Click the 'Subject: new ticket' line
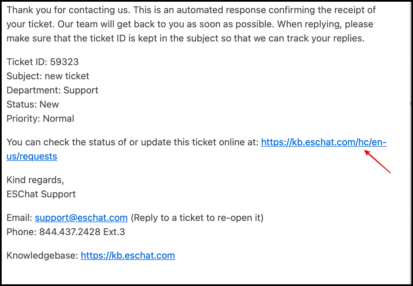The image size is (413, 286). coord(48,76)
